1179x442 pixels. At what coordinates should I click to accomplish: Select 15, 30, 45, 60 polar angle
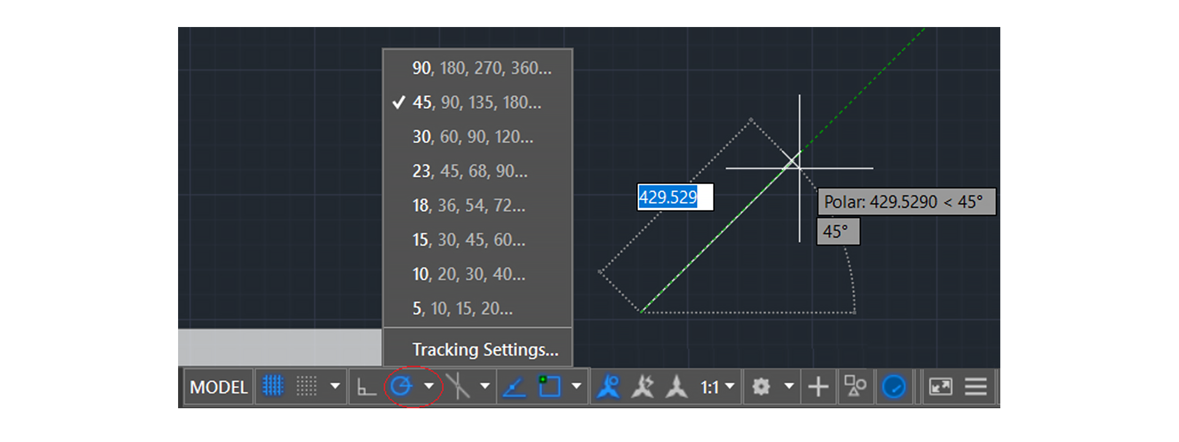[x=478, y=239]
